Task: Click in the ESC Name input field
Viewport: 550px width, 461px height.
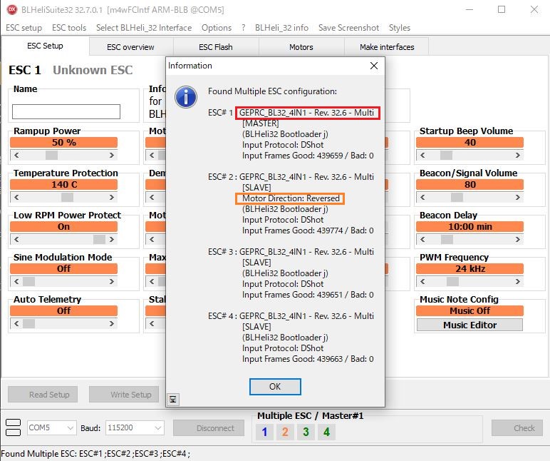Action: (66, 111)
